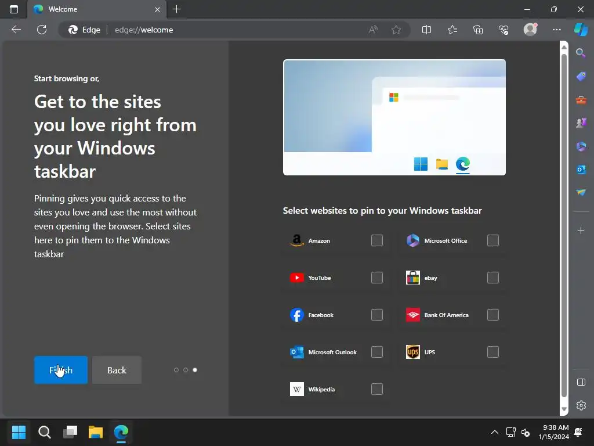Click the Wikipedia site label
This screenshot has width=594, height=446.
tap(321, 389)
